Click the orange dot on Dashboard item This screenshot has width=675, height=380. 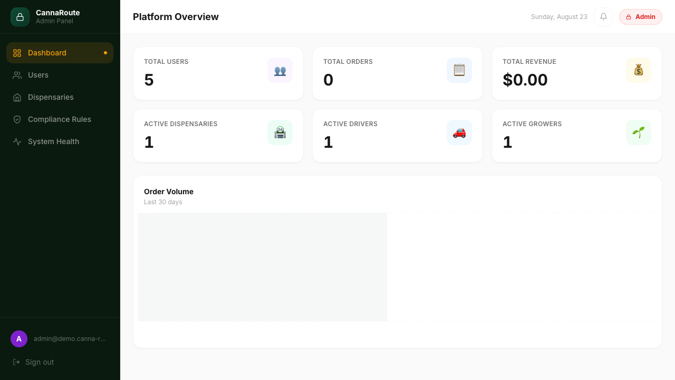tap(105, 53)
